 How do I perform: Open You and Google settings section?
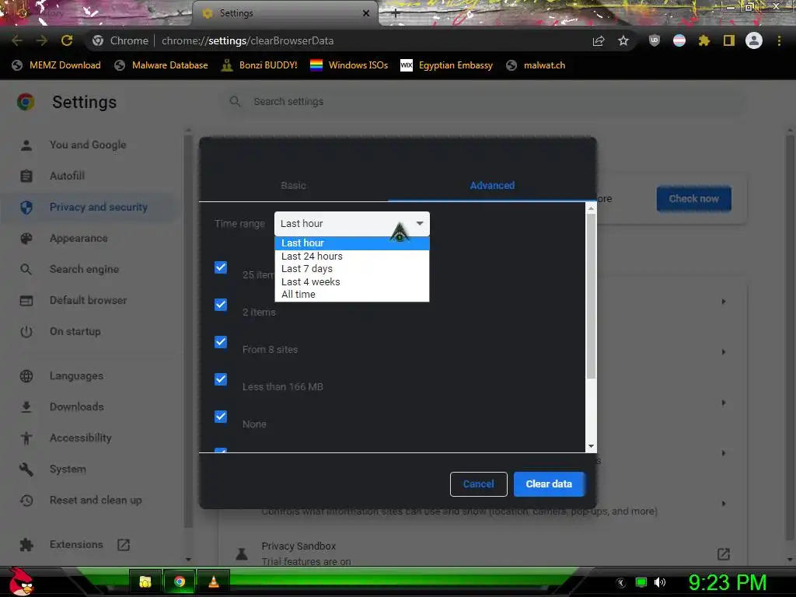point(89,145)
